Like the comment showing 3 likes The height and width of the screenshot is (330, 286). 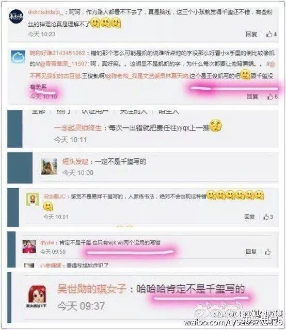pos(268,217)
